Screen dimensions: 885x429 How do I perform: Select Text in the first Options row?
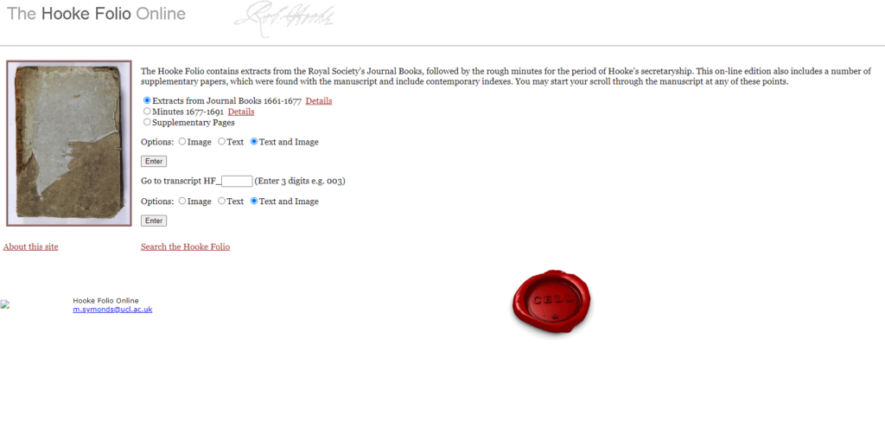tap(222, 142)
